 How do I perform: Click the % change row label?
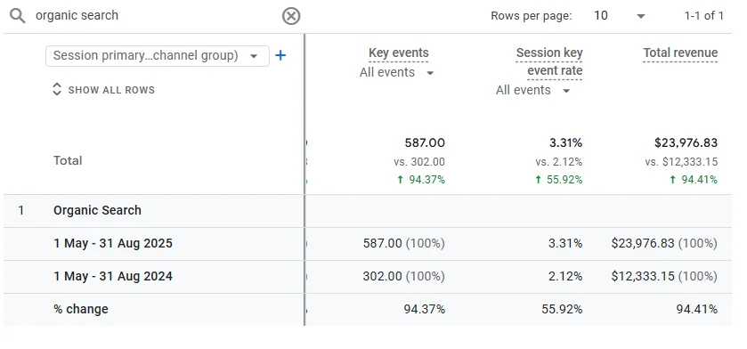coord(80,309)
